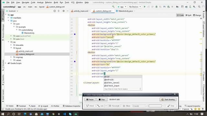Open the AVD Manager phone icon
Viewport: 207px width, 116px height.
pyautogui.click(x=190, y=7)
